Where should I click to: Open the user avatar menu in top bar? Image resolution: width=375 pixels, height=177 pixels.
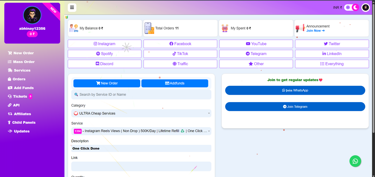365,7
